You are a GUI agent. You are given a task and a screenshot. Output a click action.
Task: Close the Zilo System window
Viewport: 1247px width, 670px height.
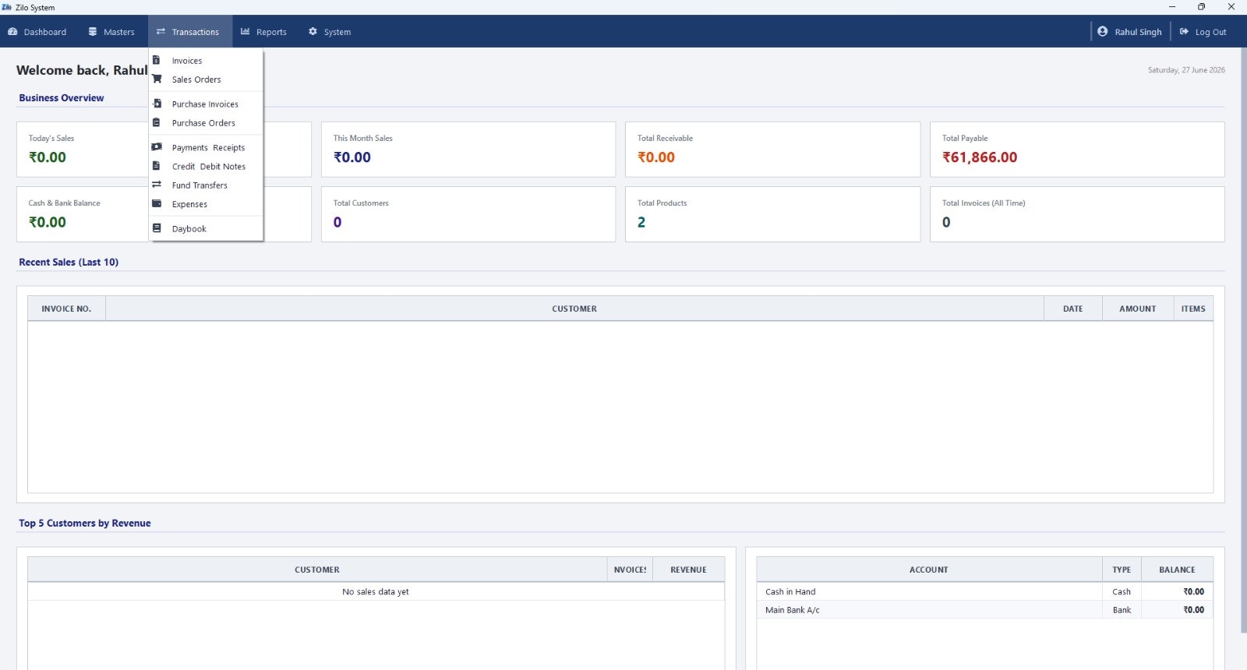[1231, 7]
